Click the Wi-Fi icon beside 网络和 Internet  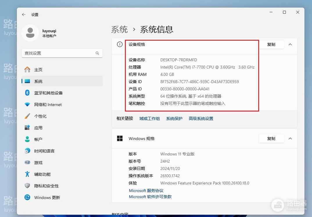pyautogui.click(x=27, y=104)
